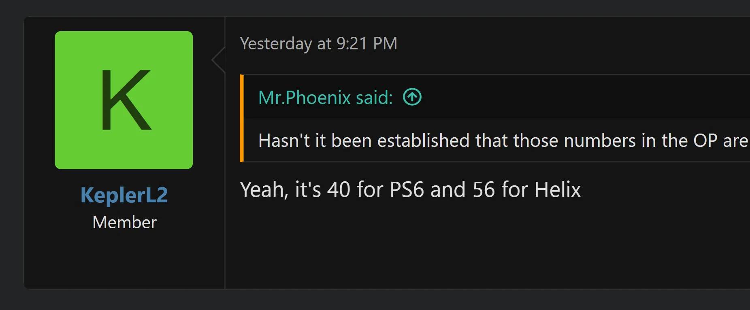The image size is (750, 310).
Task: Click empty user panel area below Member
Action: point(124,259)
